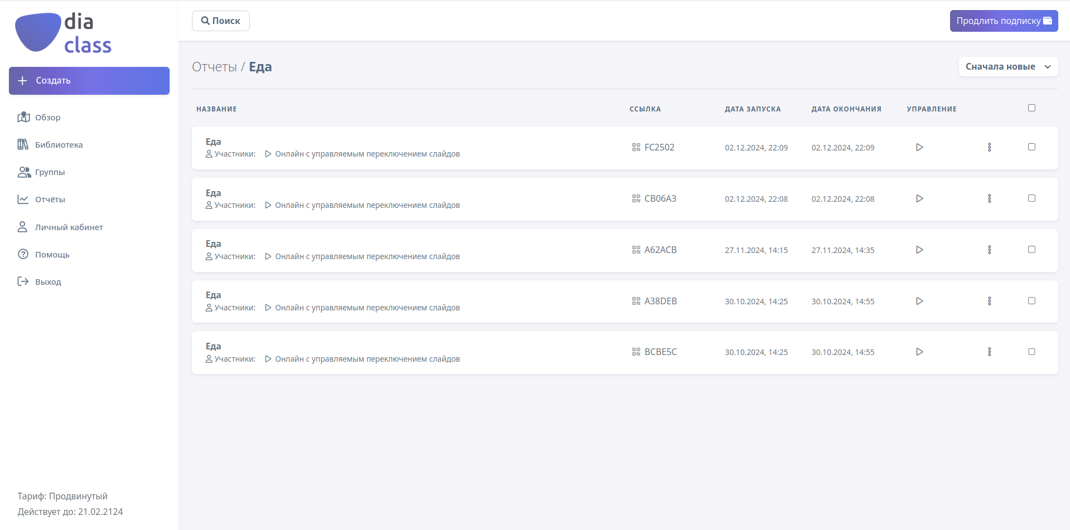
Task: Open Отчёты in sidebar
Action: [41, 199]
